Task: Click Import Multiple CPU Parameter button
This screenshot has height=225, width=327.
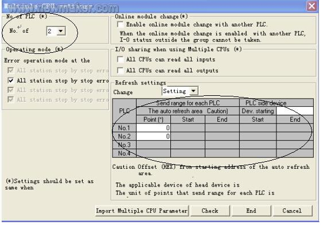Action: pyautogui.click(x=142, y=211)
